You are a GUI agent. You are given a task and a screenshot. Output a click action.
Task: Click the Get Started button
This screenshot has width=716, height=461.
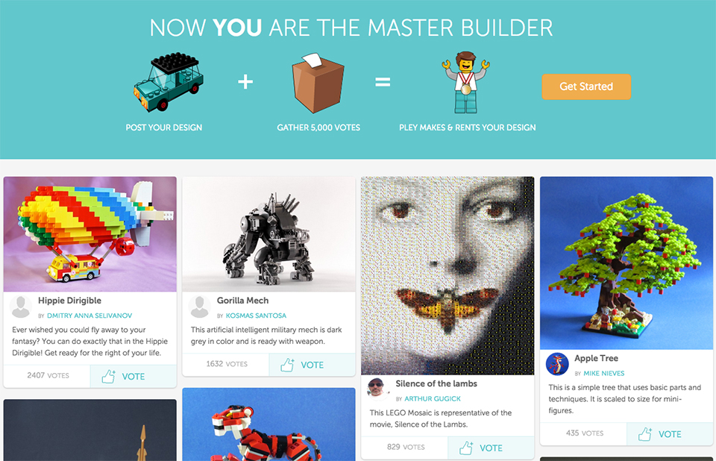pos(586,87)
